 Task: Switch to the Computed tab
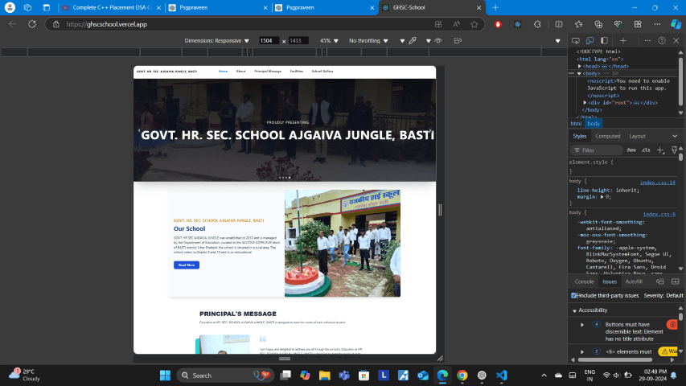pos(607,136)
